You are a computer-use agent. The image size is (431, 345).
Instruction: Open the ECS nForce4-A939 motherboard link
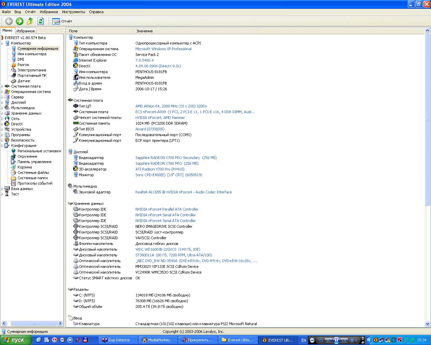click(x=195, y=112)
